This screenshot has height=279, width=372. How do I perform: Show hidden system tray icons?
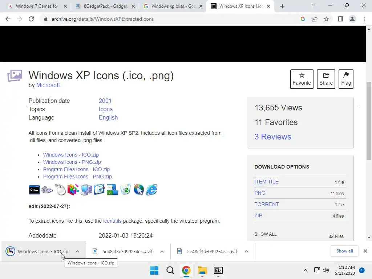pos(306,270)
